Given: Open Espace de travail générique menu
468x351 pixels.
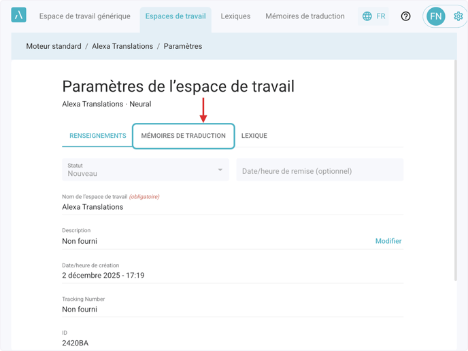Looking at the screenshot, I should click(84, 16).
